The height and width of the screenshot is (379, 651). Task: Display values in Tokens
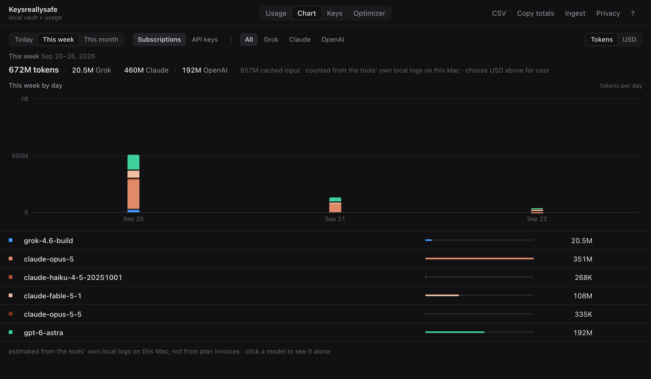pos(602,40)
